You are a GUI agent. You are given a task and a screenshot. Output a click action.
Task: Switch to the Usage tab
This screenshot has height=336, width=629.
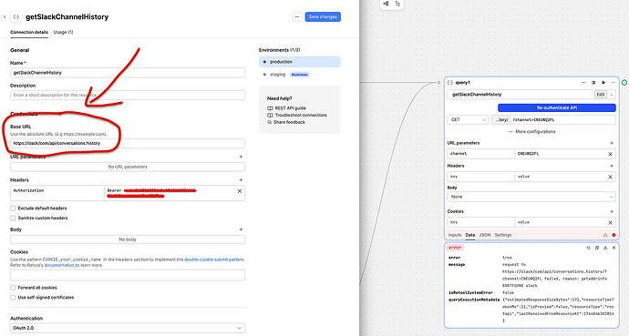point(63,32)
